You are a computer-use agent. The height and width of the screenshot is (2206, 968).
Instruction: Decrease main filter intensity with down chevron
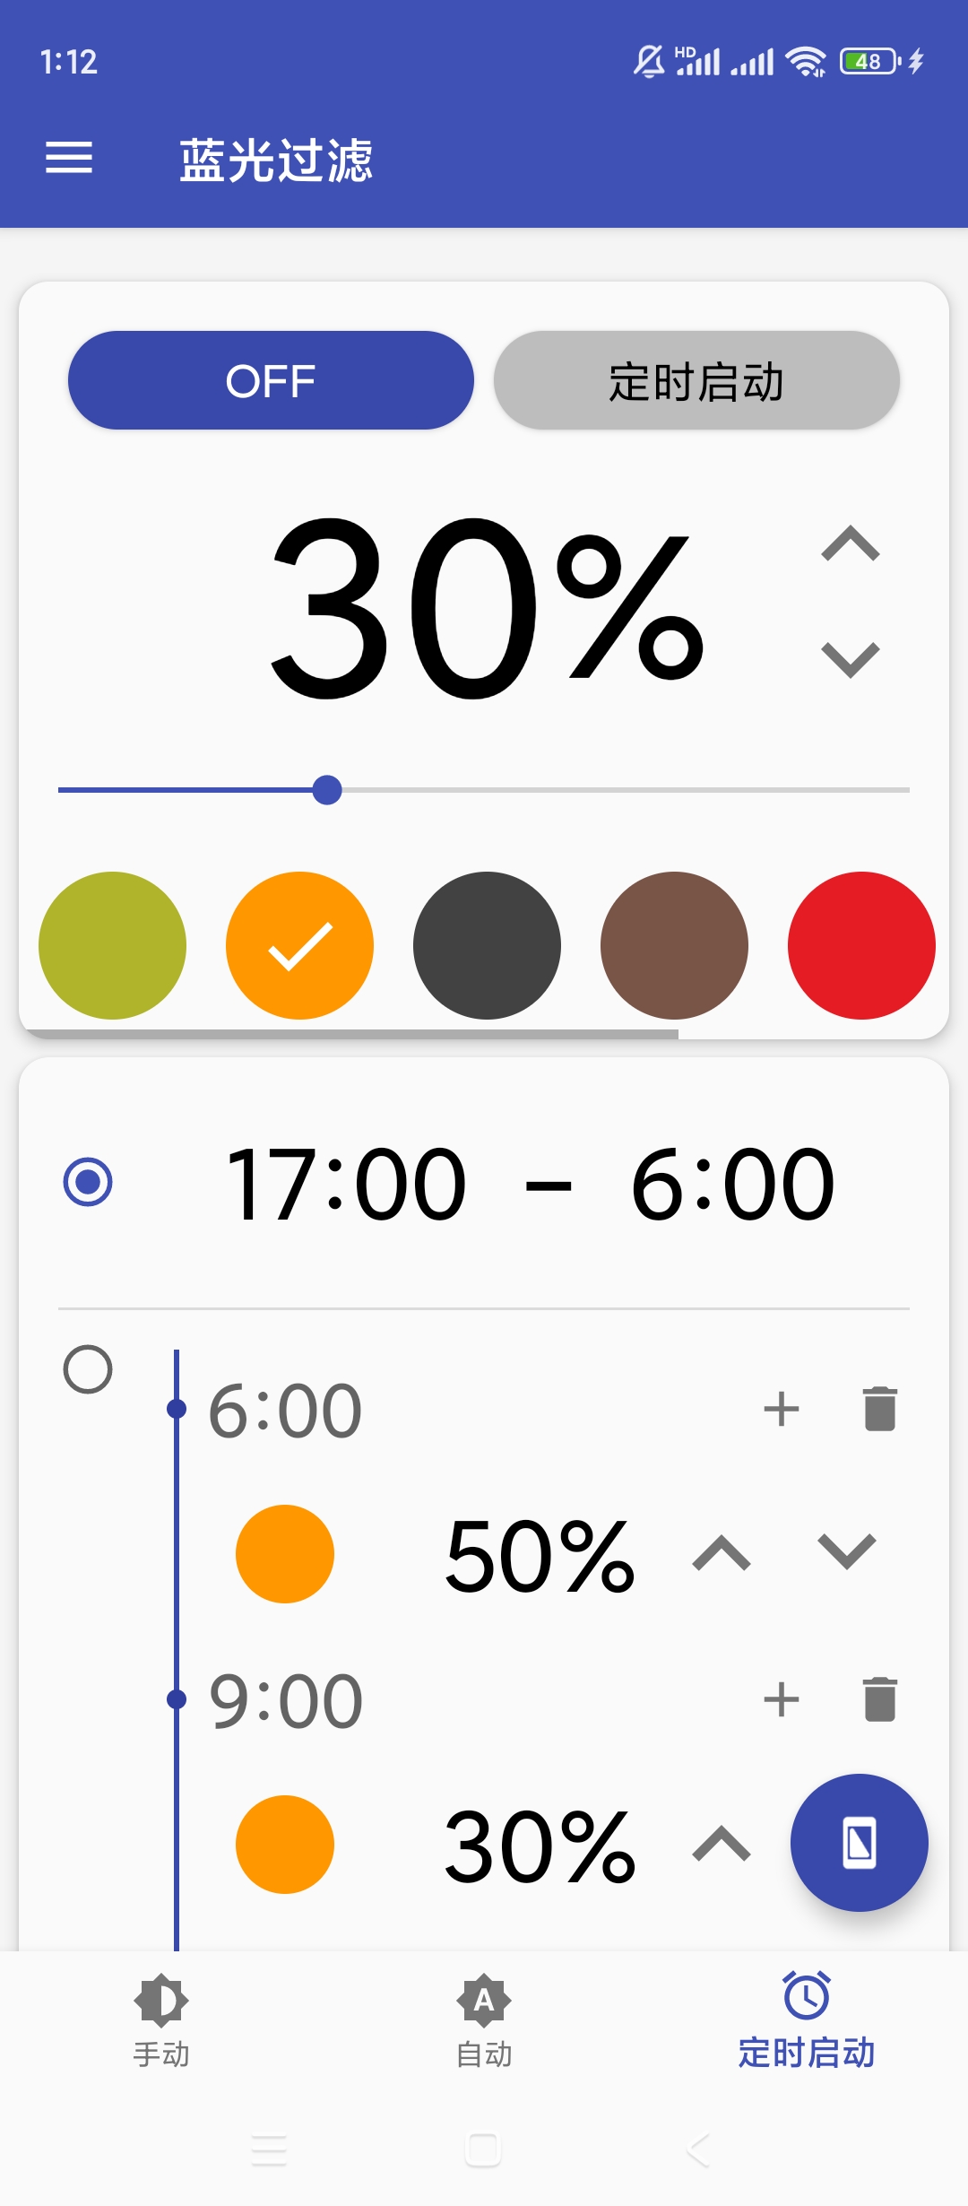[x=850, y=659]
